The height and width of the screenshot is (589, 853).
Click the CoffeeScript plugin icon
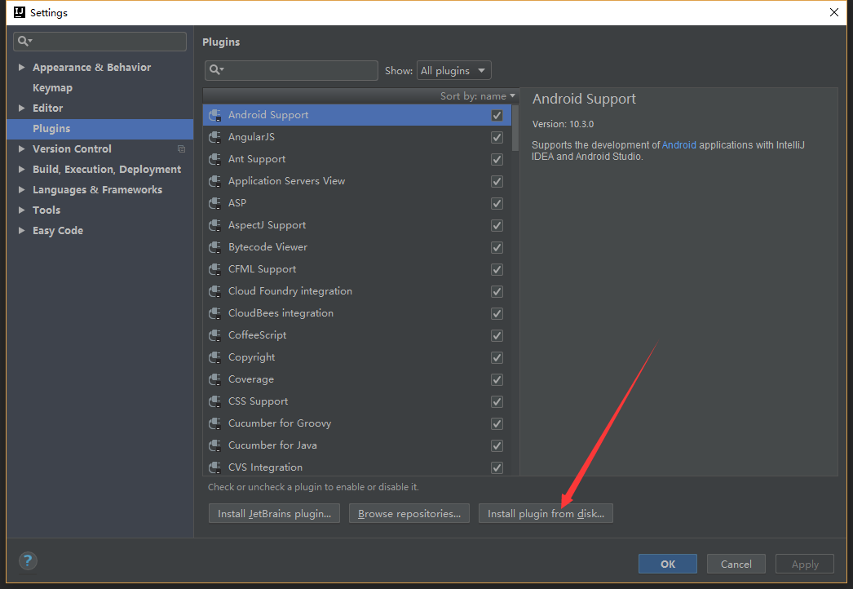215,335
